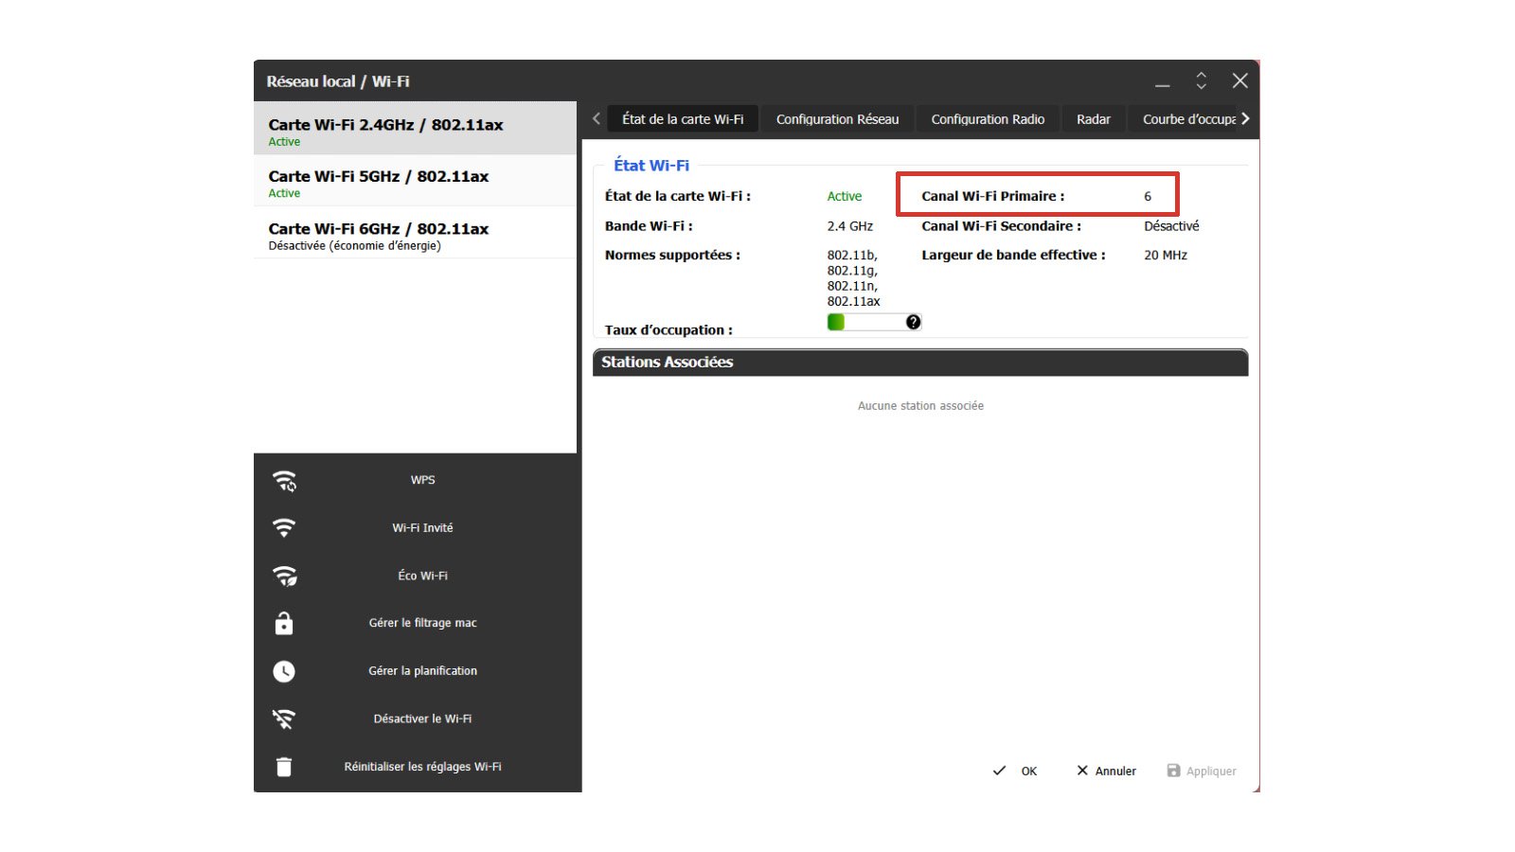This screenshot has width=1515, height=852.
Task: Open the Radar tab
Action: (1093, 119)
